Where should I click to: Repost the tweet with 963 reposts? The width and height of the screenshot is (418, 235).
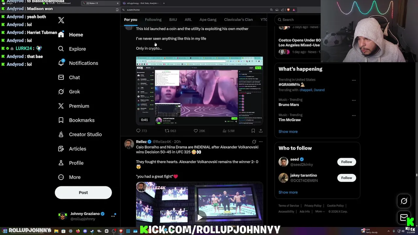click(x=170, y=131)
